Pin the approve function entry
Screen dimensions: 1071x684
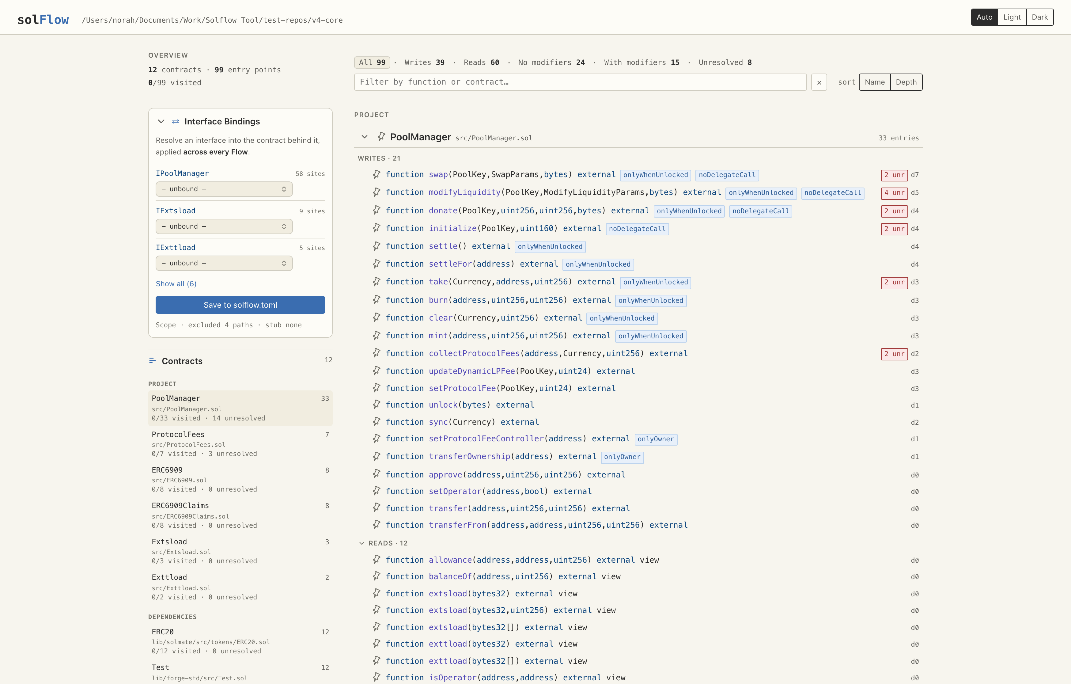pyautogui.click(x=377, y=474)
